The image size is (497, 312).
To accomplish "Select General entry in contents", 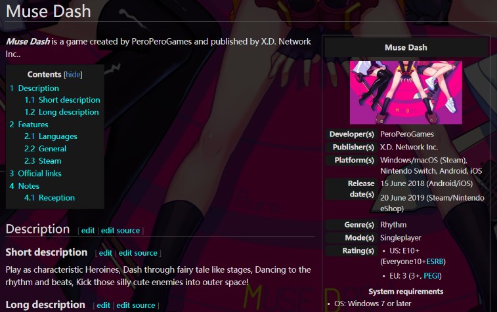I will click(x=53, y=149).
